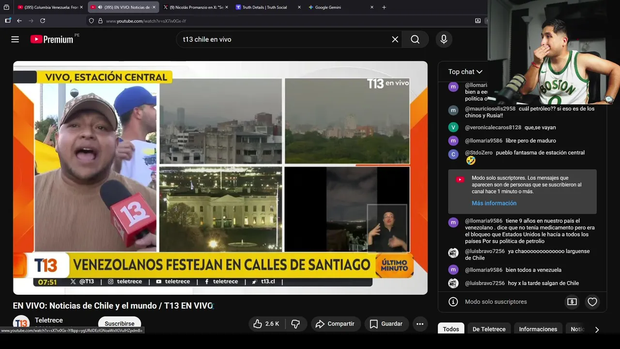Open the tab list button in tab bar
Screen dimensions: 620x349
pyautogui.click(x=6, y=7)
